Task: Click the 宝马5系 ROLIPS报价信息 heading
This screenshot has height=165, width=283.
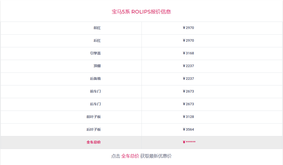Action: click(x=141, y=12)
